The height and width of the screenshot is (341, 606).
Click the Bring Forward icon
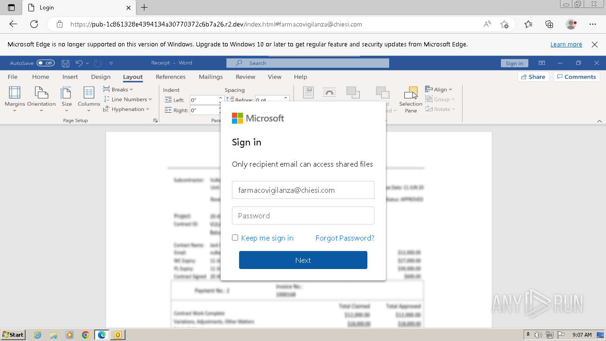click(353, 93)
